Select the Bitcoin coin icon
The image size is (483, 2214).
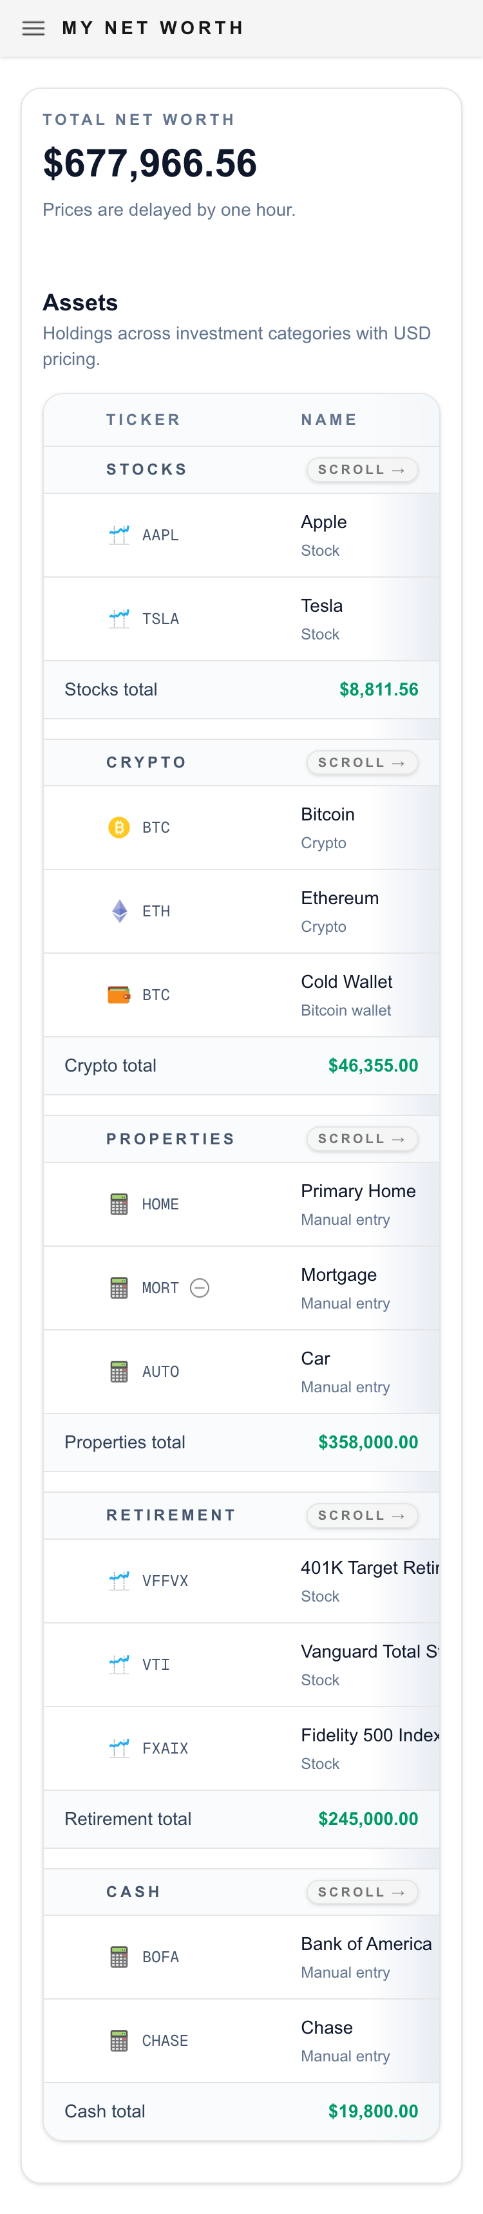(x=118, y=827)
